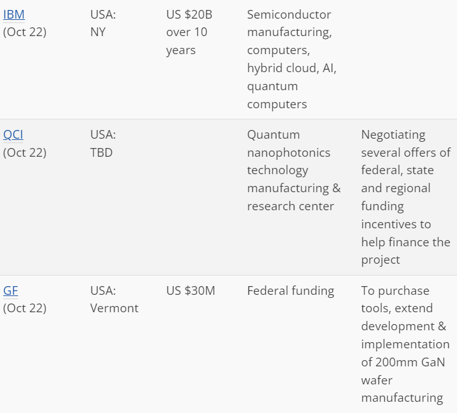The image size is (457, 413).
Task: Click the 200mm GaN wafer text line
Action: tap(403, 363)
